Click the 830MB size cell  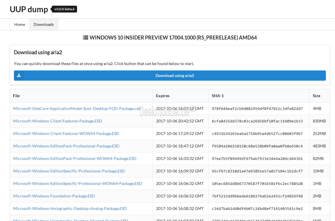[319, 121]
